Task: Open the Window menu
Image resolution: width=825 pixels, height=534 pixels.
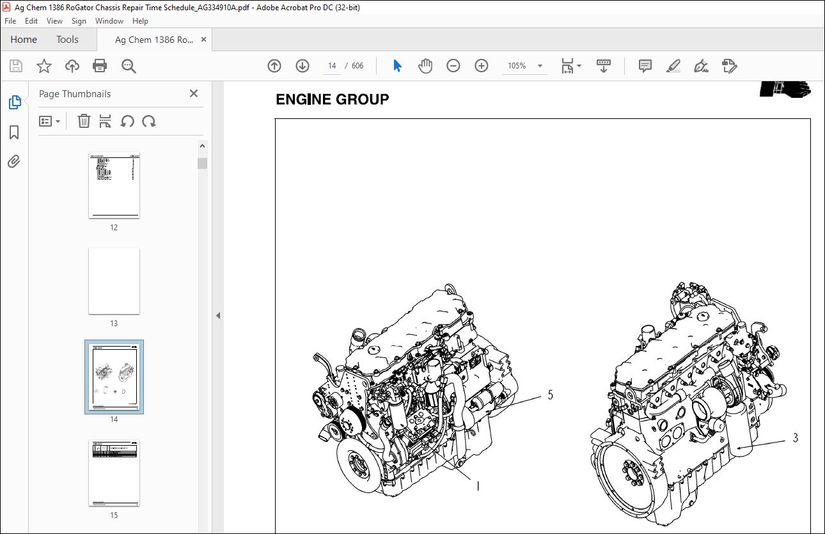Action: tap(109, 21)
